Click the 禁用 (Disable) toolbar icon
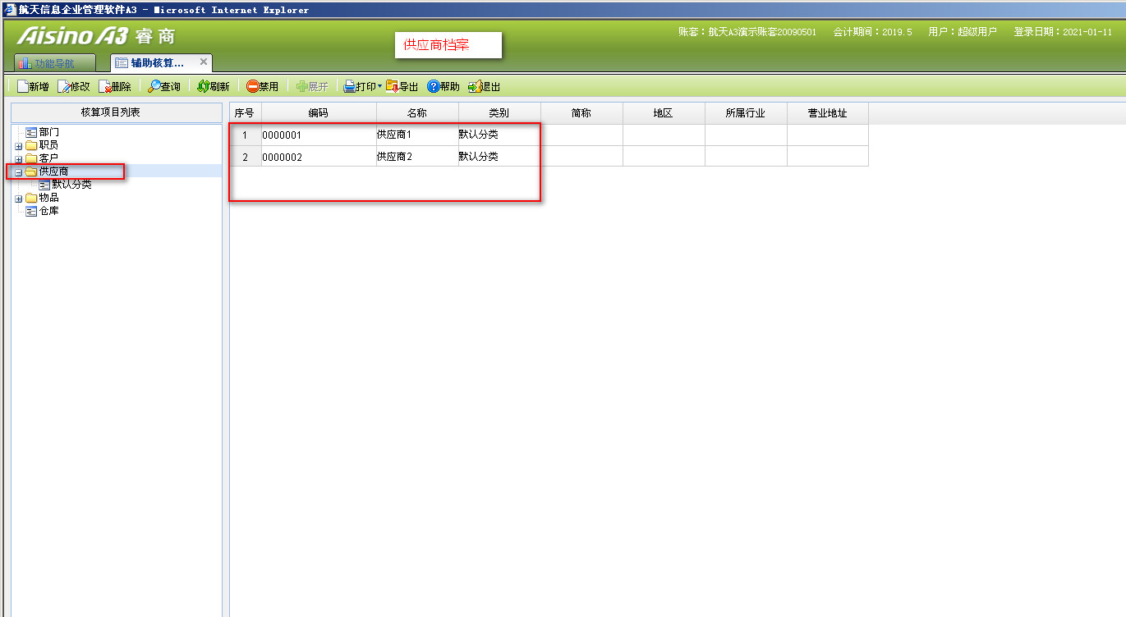The height and width of the screenshot is (617, 1126). click(252, 86)
